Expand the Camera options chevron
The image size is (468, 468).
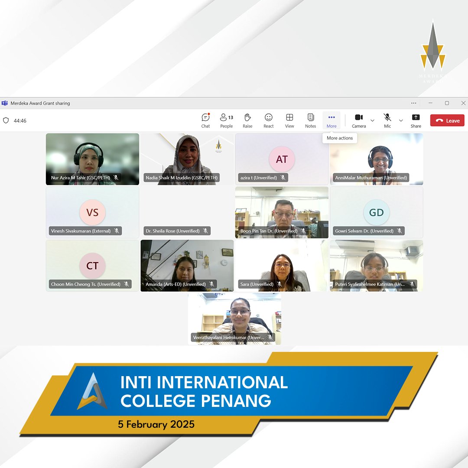click(x=373, y=120)
